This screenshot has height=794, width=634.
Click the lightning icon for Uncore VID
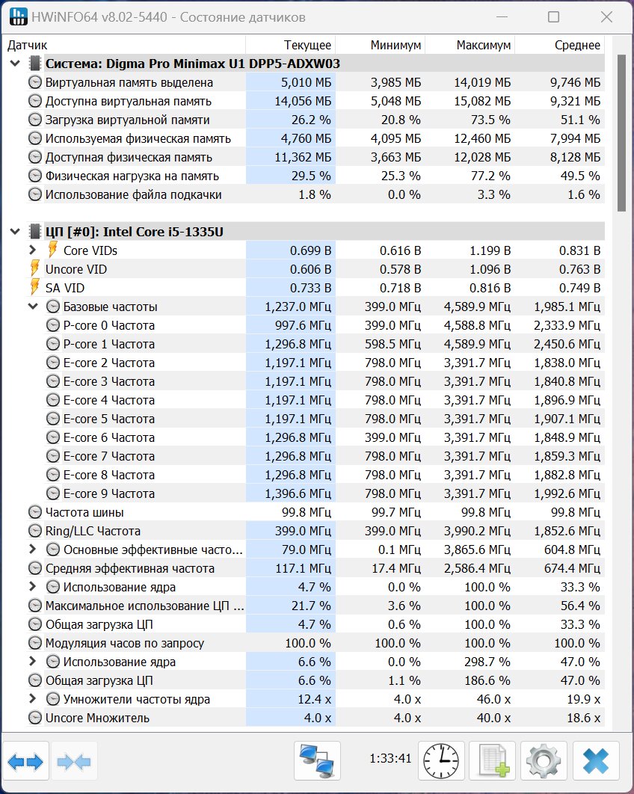(x=34, y=268)
